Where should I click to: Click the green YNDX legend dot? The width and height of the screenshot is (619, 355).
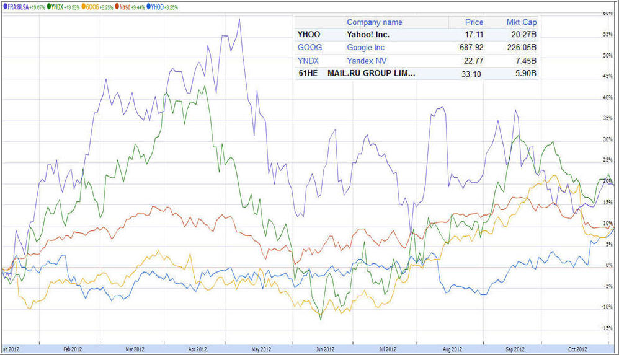click(x=50, y=7)
